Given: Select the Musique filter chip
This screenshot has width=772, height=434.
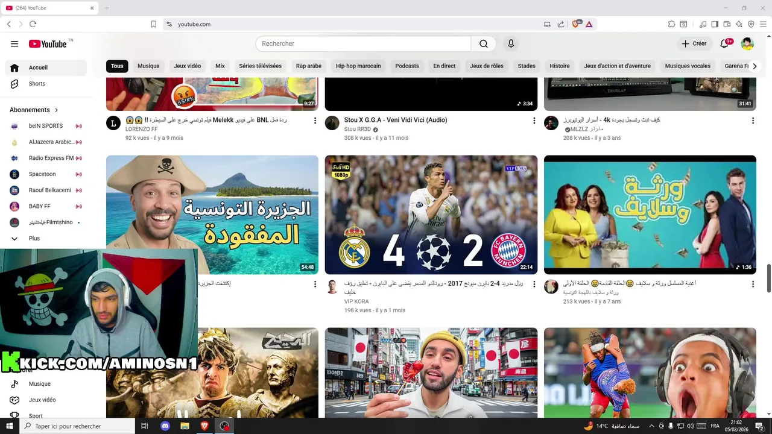Looking at the screenshot, I should [x=148, y=66].
